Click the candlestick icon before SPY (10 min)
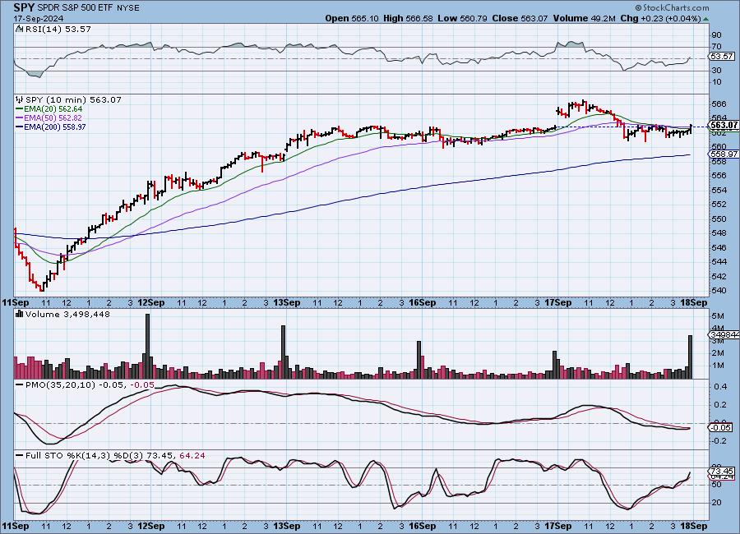Screen dimensions: 740x534 pos(20,99)
